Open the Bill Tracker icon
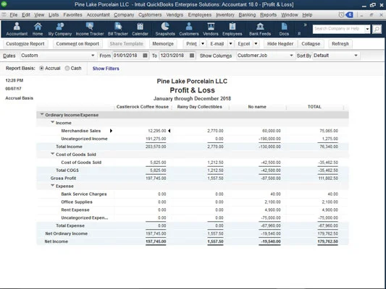Image resolution: width=386 pixels, height=289 pixels. pos(118,29)
